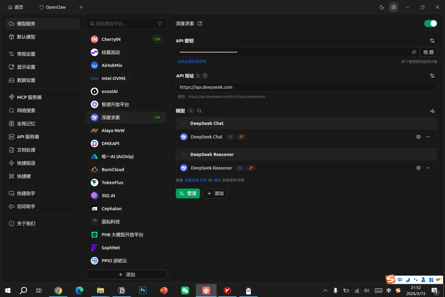The width and height of the screenshot is (445, 297).
Task: Toggle the 深度求索 provider enable switch
Action: pyautogui.click(x=430, y=24)
